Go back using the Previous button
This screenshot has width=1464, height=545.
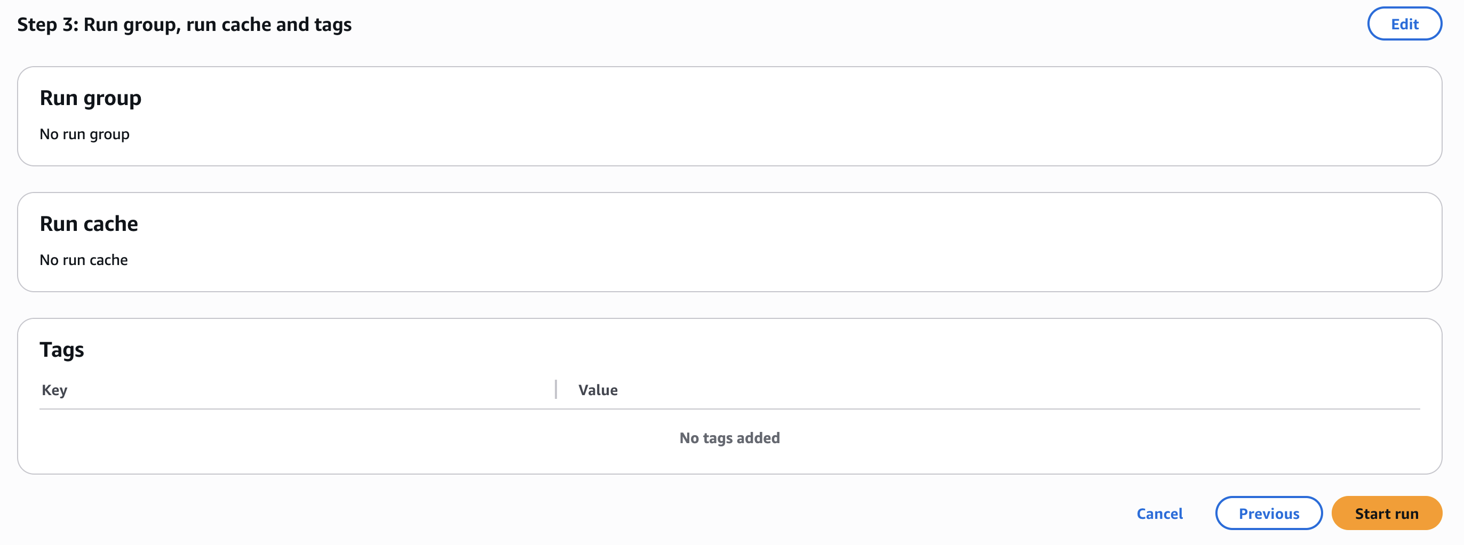(x=1269, y=513)
